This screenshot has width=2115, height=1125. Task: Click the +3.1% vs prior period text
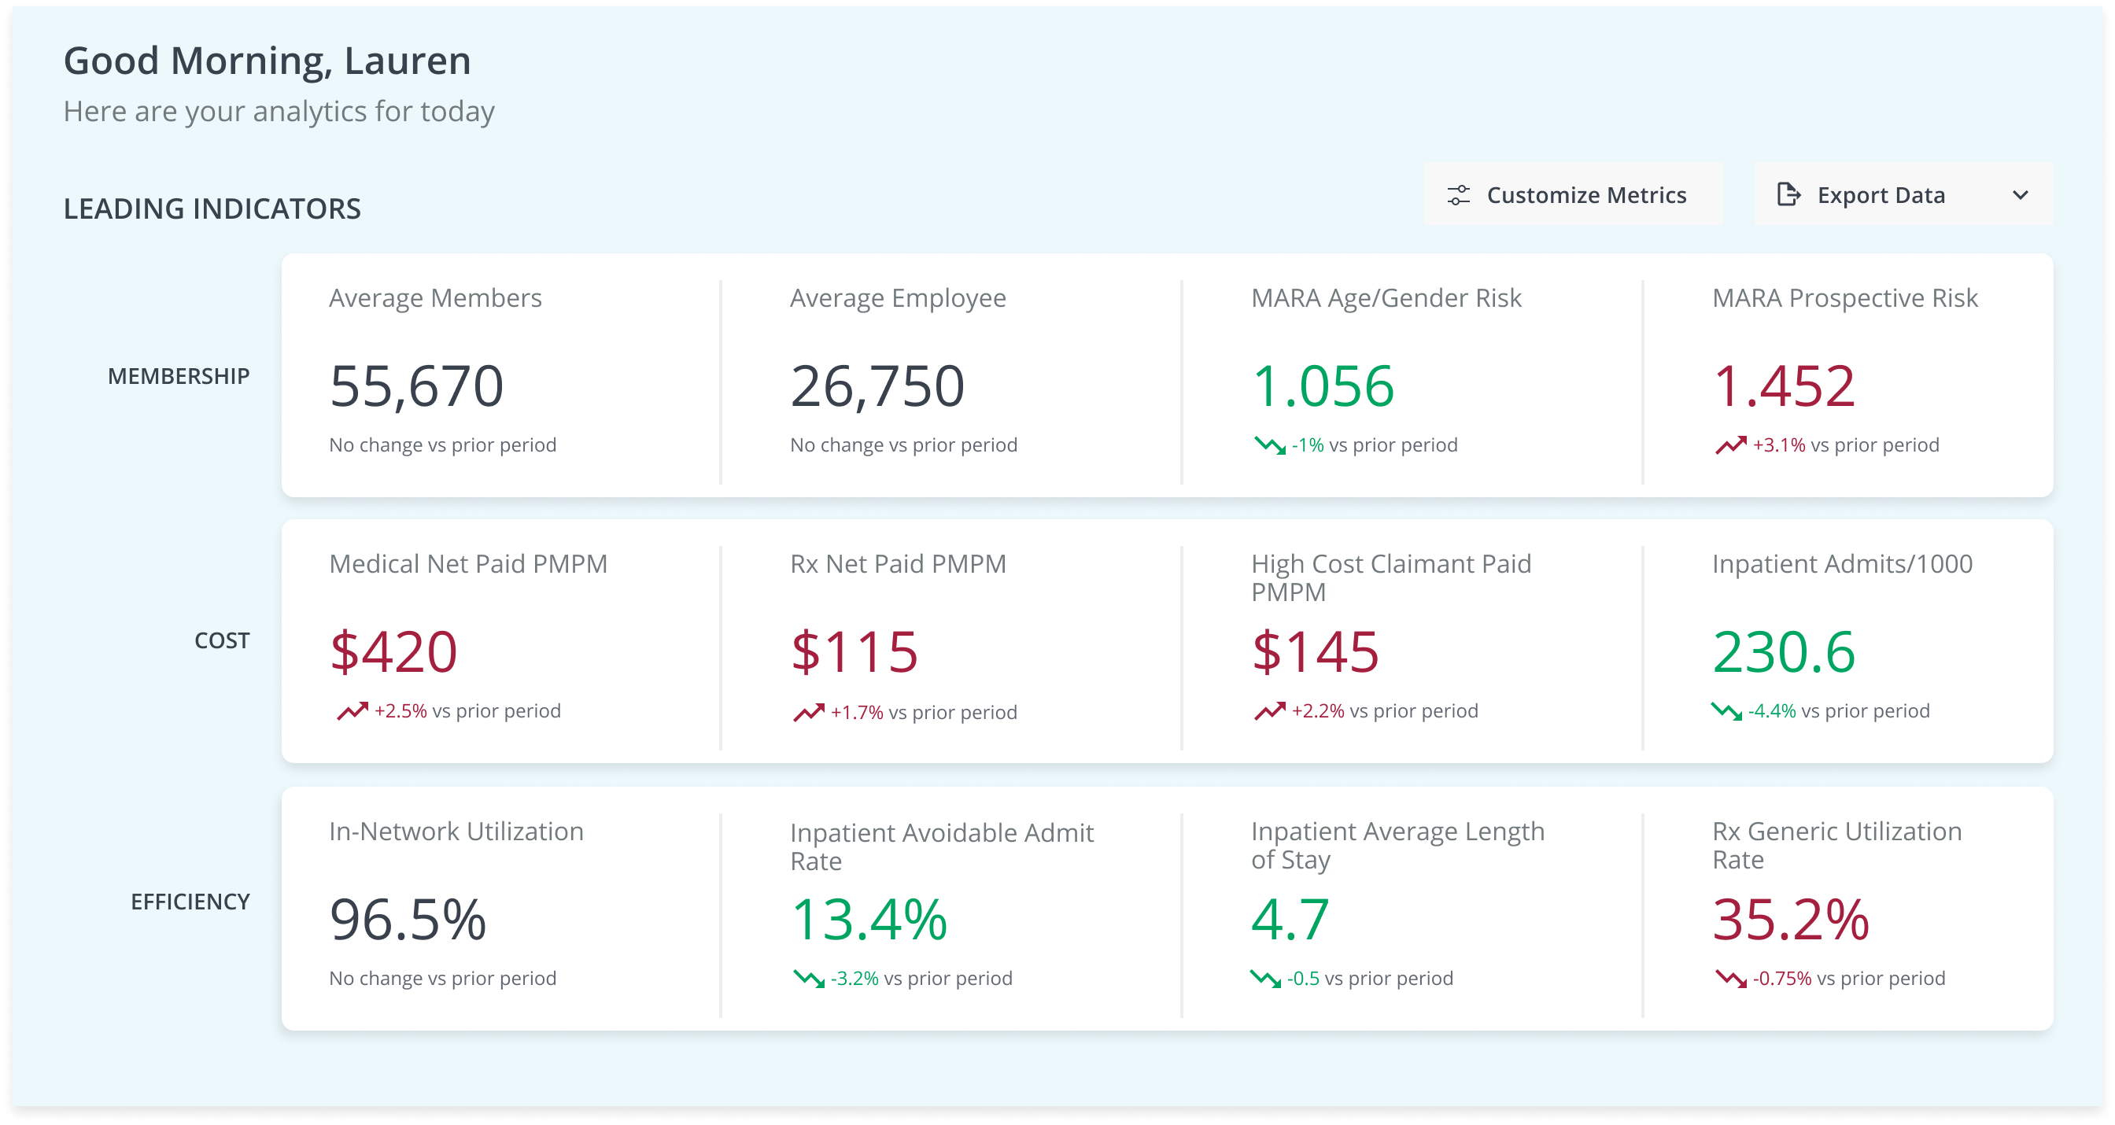pos(1846,445)
